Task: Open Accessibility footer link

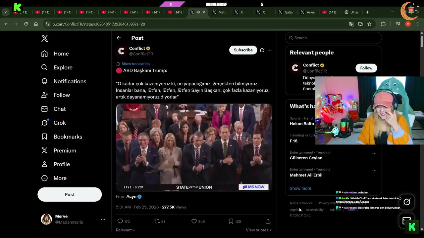Action: [x=315, y=210]
